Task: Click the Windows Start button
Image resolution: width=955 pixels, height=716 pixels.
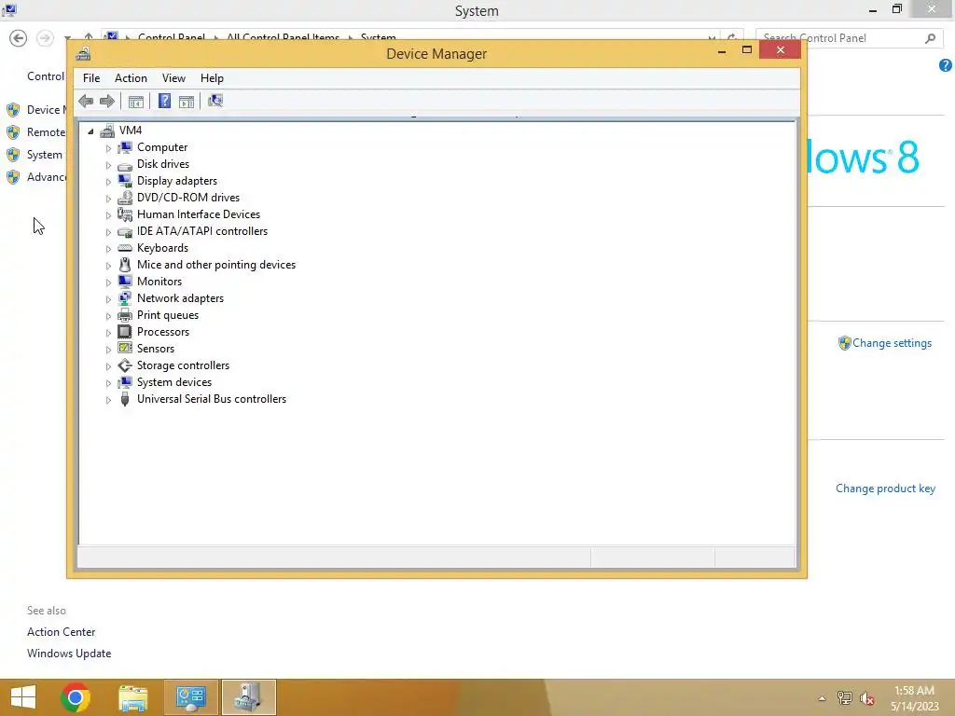Action: [x=23, y=697]
